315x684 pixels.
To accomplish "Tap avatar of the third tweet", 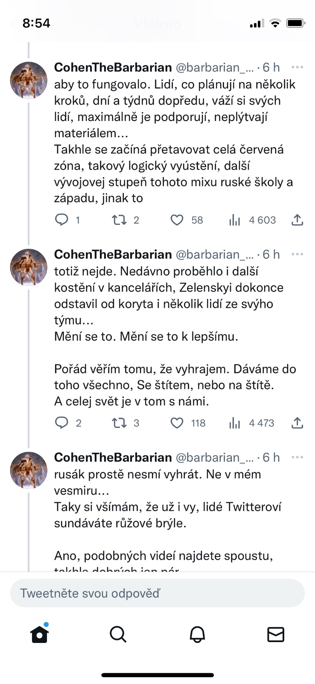I will pos(29,470).
